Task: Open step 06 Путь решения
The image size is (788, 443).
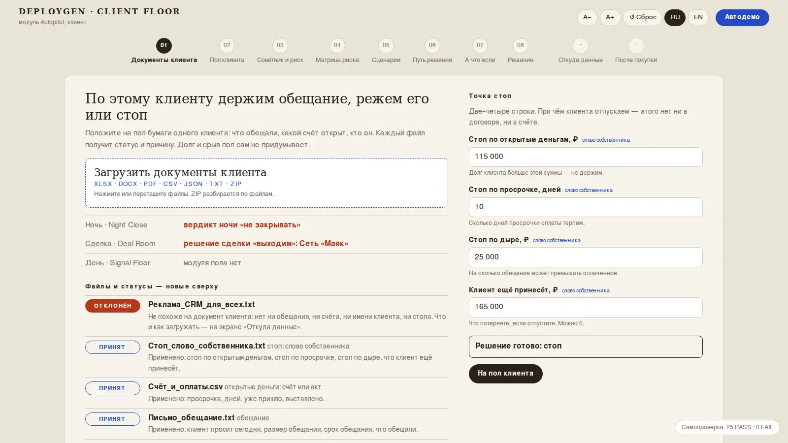Action: [432, 51]
